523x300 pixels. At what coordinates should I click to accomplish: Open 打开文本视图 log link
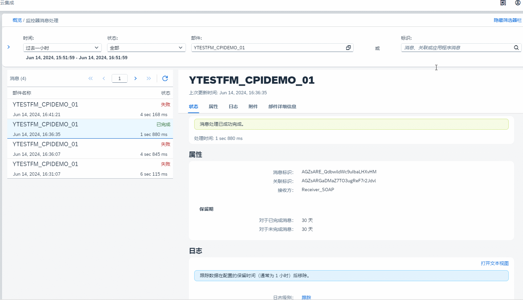[494, 263]
